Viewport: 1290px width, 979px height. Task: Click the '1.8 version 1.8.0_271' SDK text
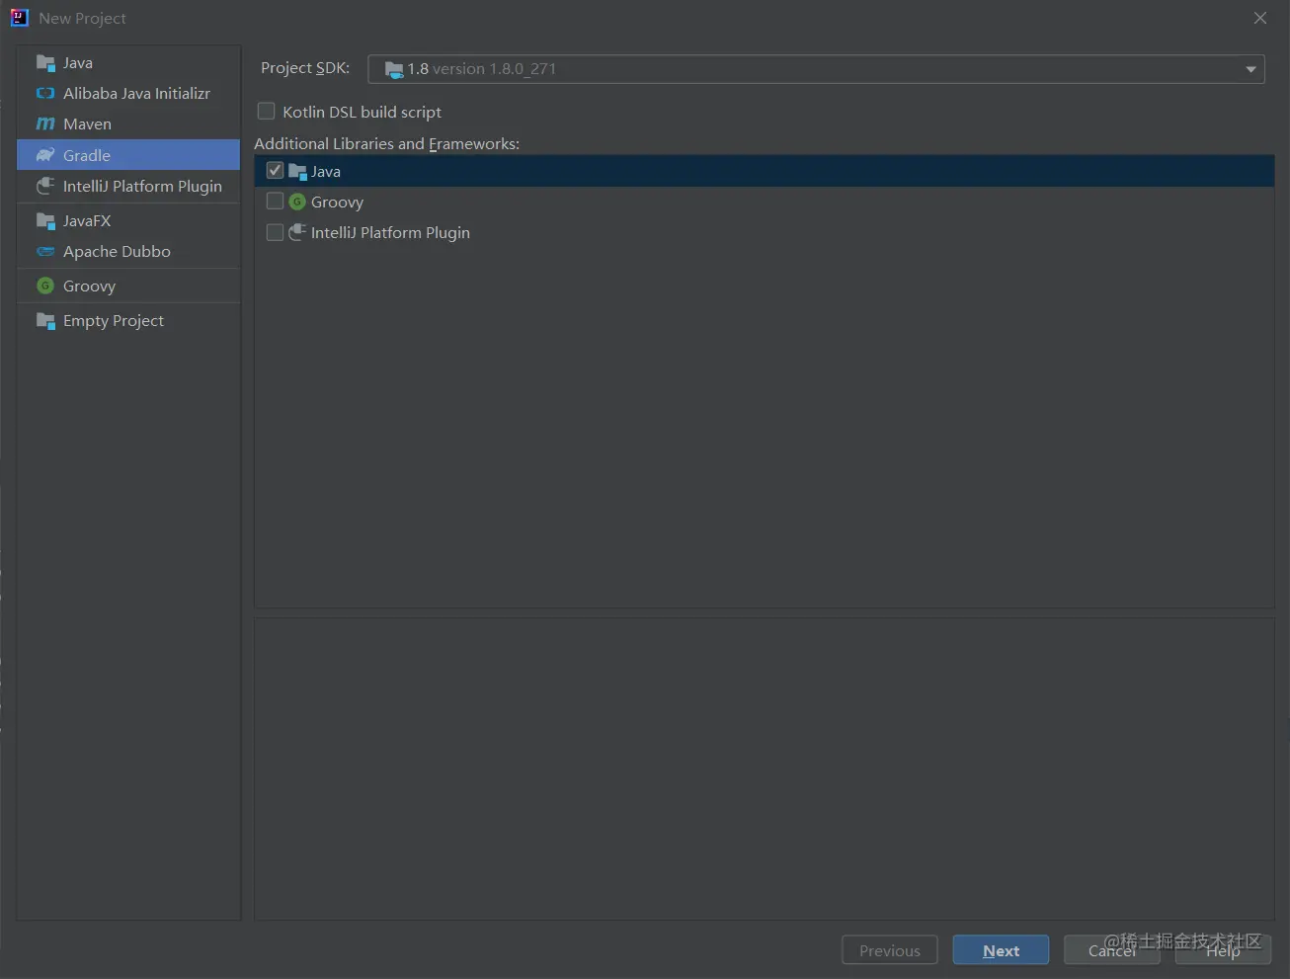(482, 69)
